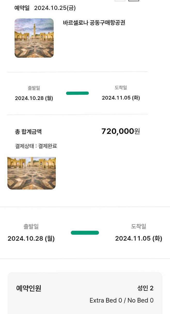
Task: Open the second Barcelona image below 결제상태
Action: [32, 173]
